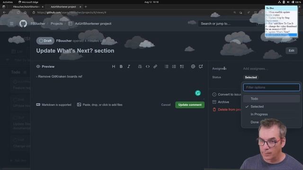Click the Grammarly icon in the comment box
The height and width of the screenshot is (170, 303).
tap(198, 93)
